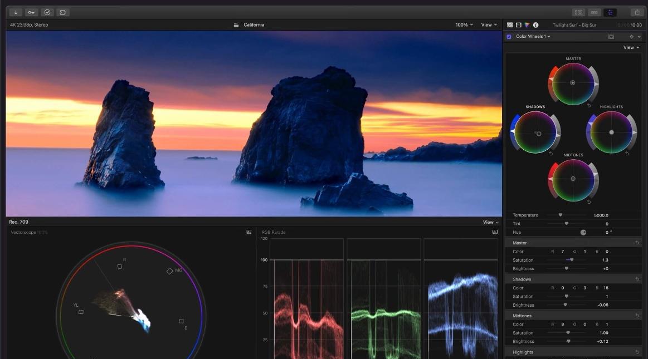Click the viewer image of sea rocks
This screenshot has height=359, width=648.
tap(254, 124)
